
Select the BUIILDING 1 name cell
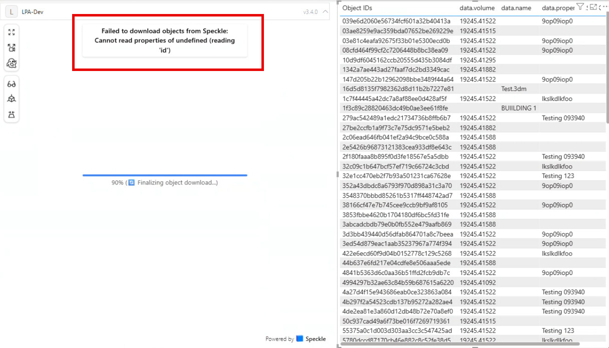coord(518,108)
